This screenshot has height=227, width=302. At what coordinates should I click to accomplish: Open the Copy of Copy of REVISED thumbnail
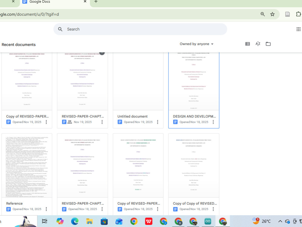(x=194, y=166)
